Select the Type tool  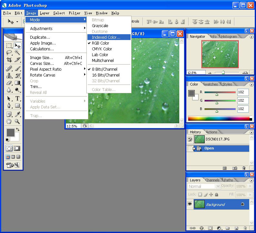click(x=17, y=98)
